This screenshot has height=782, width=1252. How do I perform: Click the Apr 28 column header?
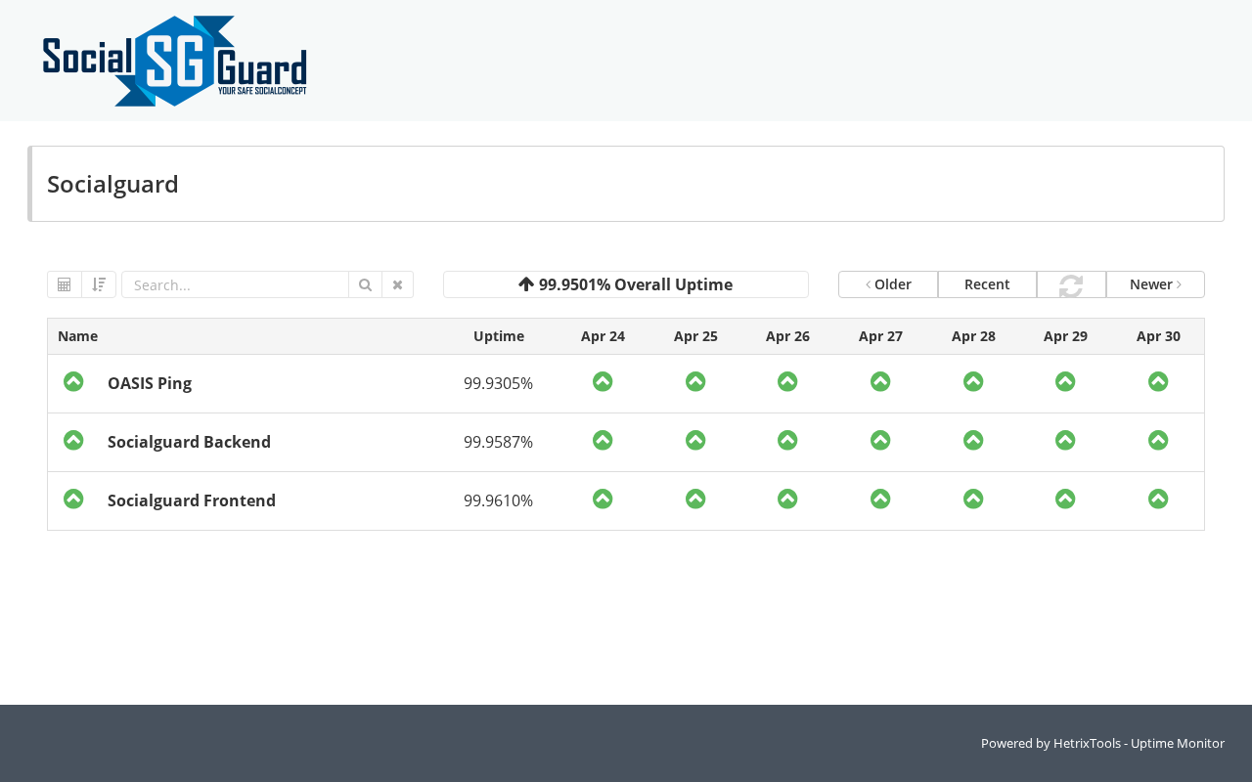[973, 336]
